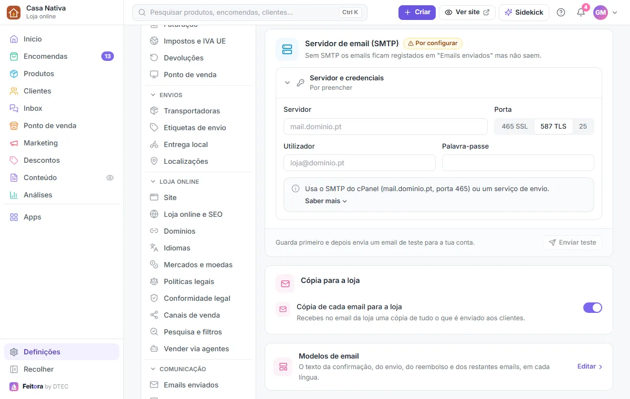Click the Políticas legais scales icon
This screenshot has height=399, width=630.
[x=154, y=281]
